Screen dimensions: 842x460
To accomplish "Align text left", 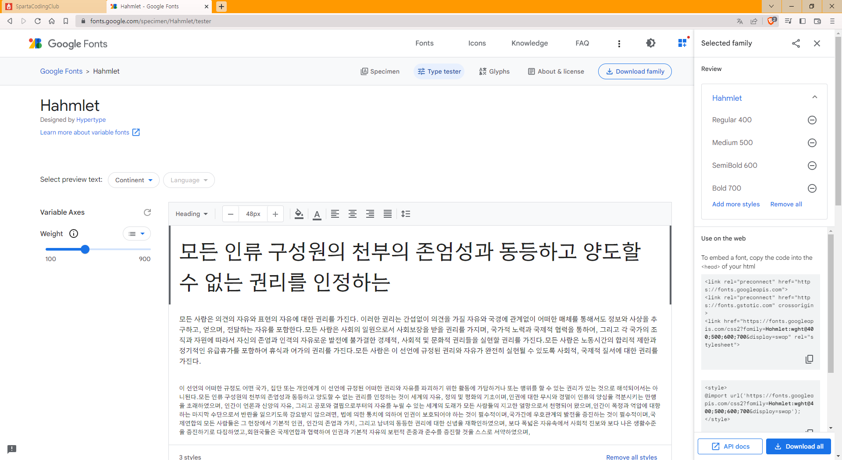I will click(335, 214).
